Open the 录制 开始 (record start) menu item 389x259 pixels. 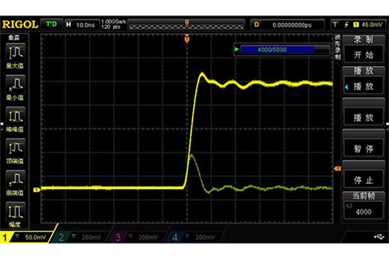coord(362,47)
